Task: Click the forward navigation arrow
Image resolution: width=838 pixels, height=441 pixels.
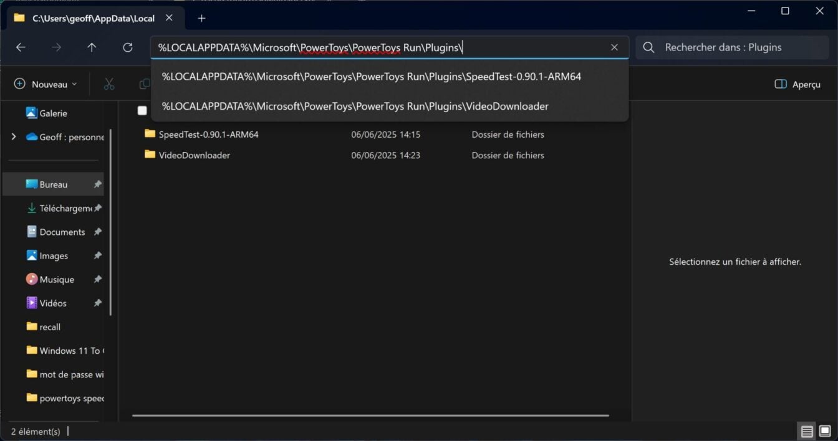Action: (57, 47)
